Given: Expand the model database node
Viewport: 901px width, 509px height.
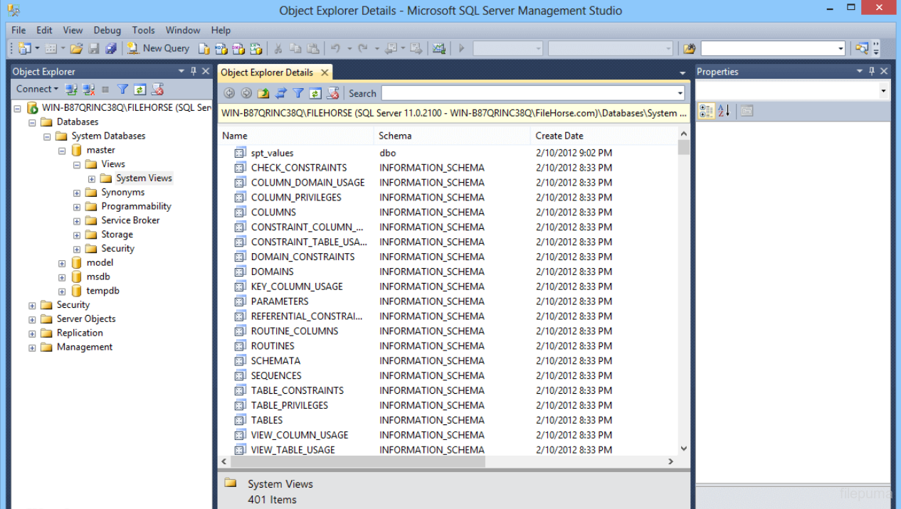Looking at the screenshot, I should click(x=61, y=262).
